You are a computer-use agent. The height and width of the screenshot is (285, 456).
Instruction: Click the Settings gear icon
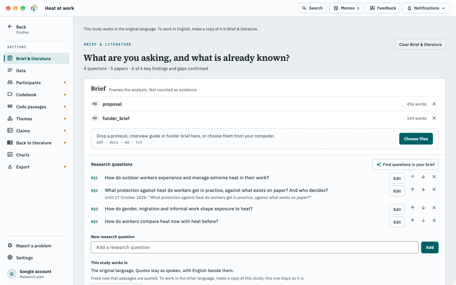pyautogui.click(x=10, y=257)
